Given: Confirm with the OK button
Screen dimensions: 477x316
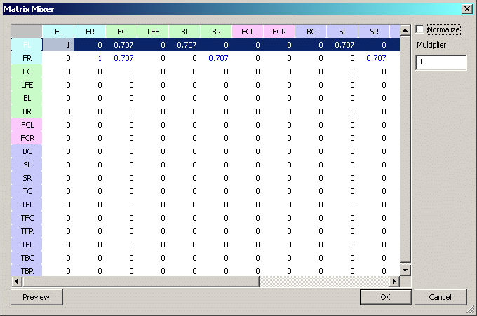Looking at the screenshot, I should point(385,297).
